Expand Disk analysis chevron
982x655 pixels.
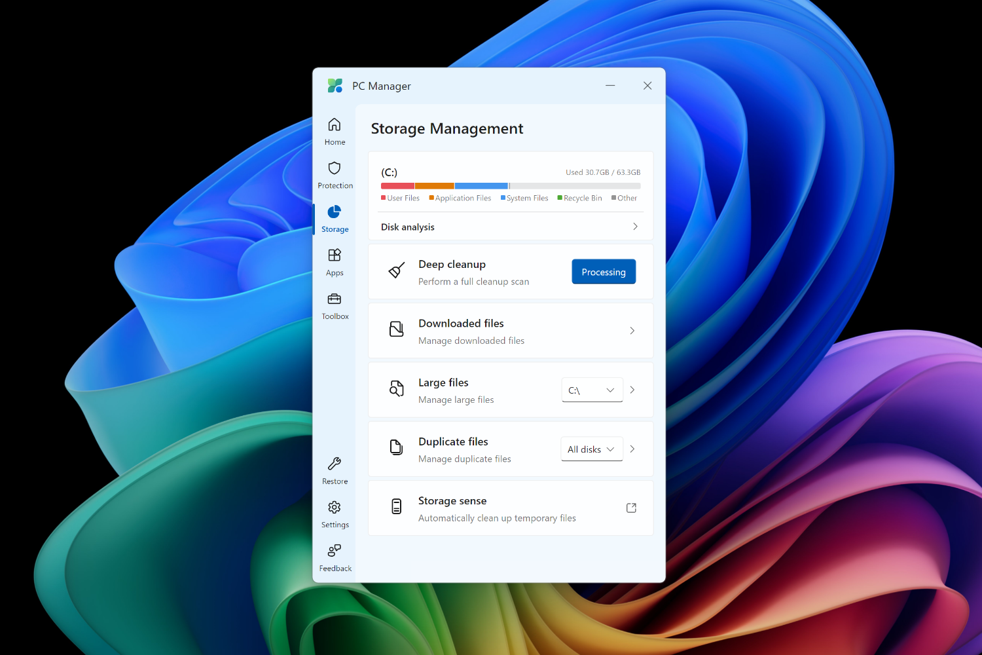click(x=635, y=227)
